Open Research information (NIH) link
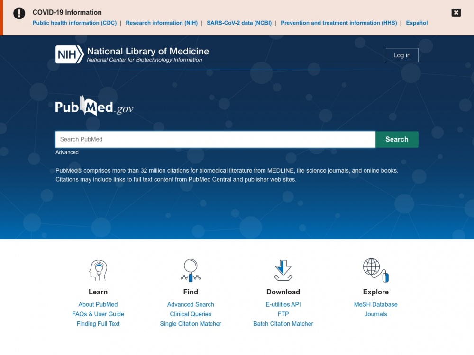Image resolution: width=474 pixels, height=355 pixels. coord(162,23)
